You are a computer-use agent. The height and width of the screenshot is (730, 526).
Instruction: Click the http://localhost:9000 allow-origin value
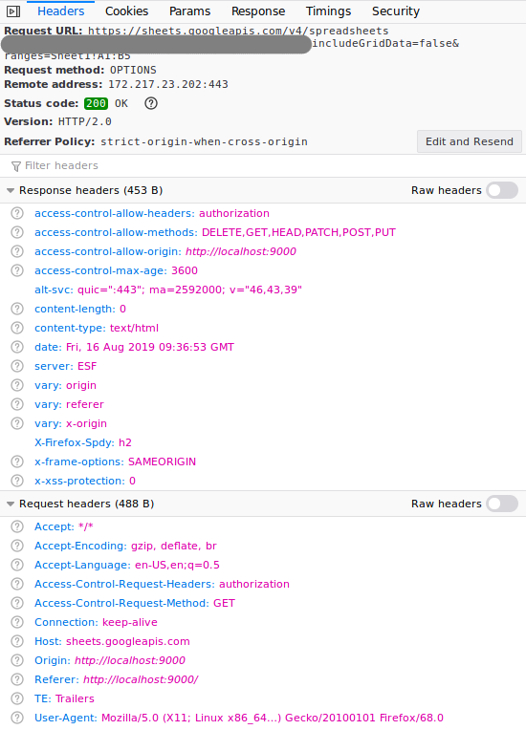(x=241, y=251)
